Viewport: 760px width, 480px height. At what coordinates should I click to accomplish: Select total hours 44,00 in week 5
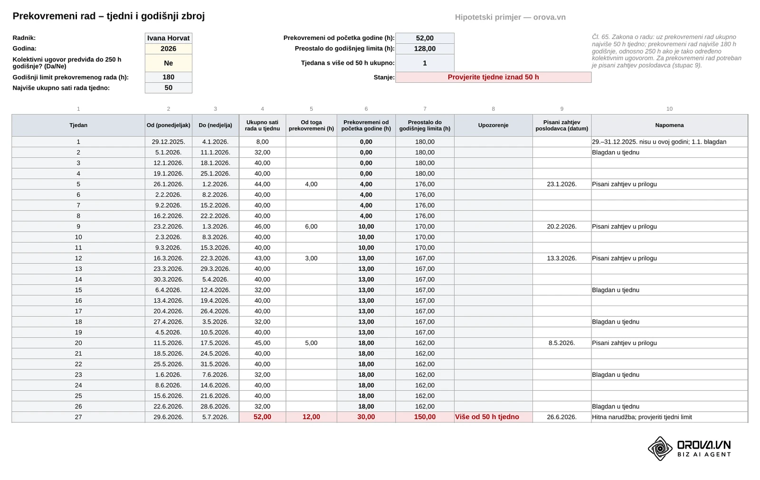click(262, 184)
